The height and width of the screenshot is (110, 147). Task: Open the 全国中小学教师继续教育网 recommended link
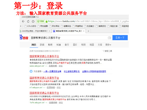pyautogui.click(x=94, y=71)
